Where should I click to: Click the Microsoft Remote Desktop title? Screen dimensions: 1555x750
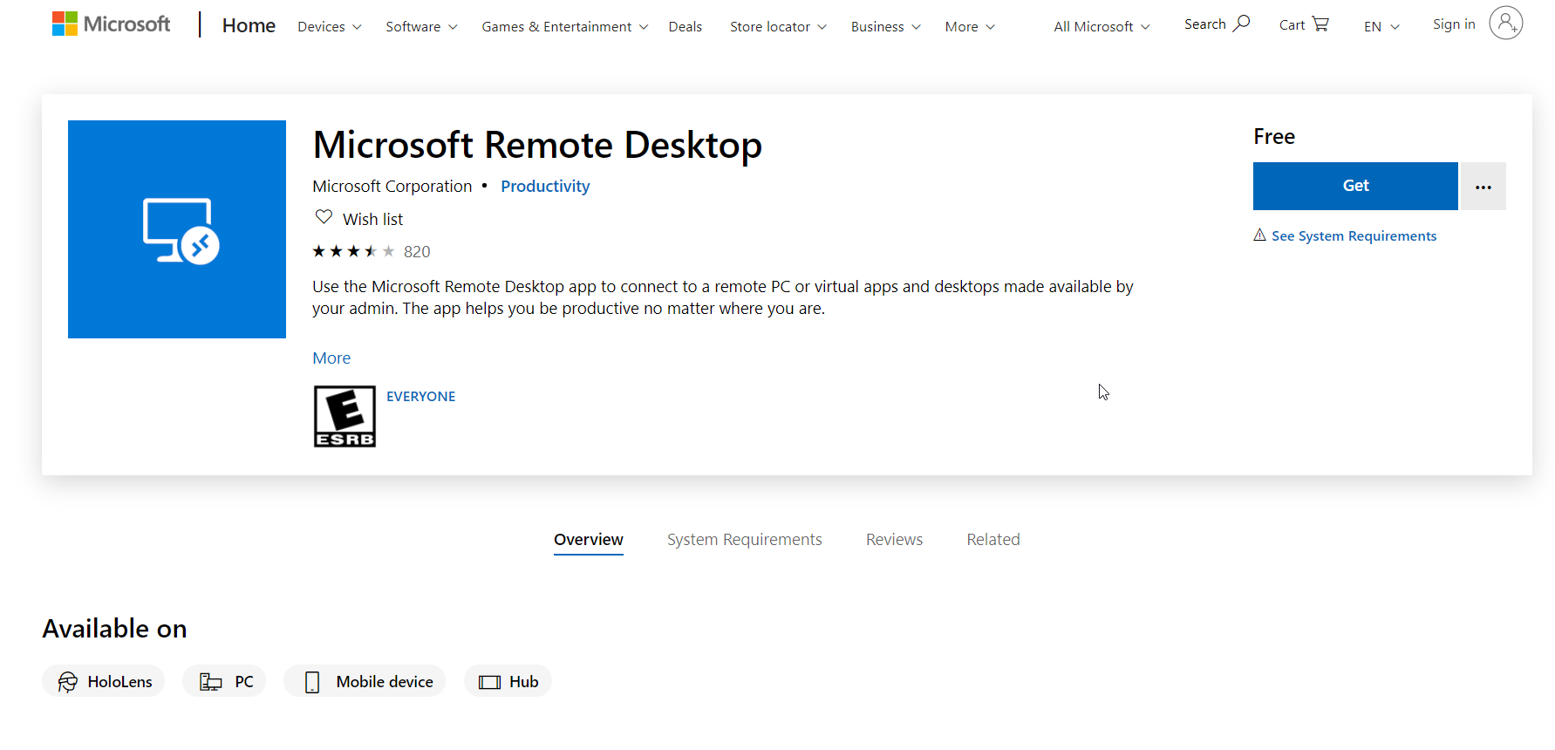537,145
